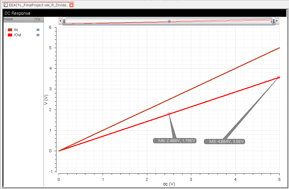Select marker M6 point on /Out curve
The image size is (289, 189).
point(169,114)
